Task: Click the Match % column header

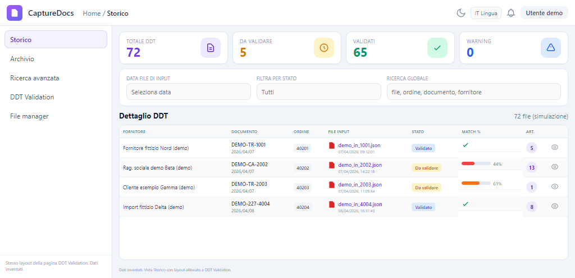Action: tap(471, 131)
